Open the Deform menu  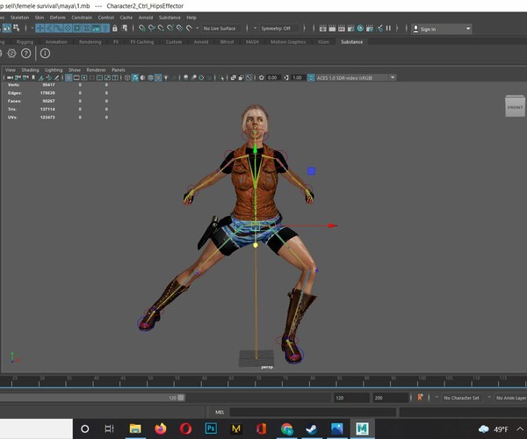(57, 18)
